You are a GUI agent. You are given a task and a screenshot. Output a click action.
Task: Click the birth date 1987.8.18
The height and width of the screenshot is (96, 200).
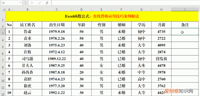point(57,72)
